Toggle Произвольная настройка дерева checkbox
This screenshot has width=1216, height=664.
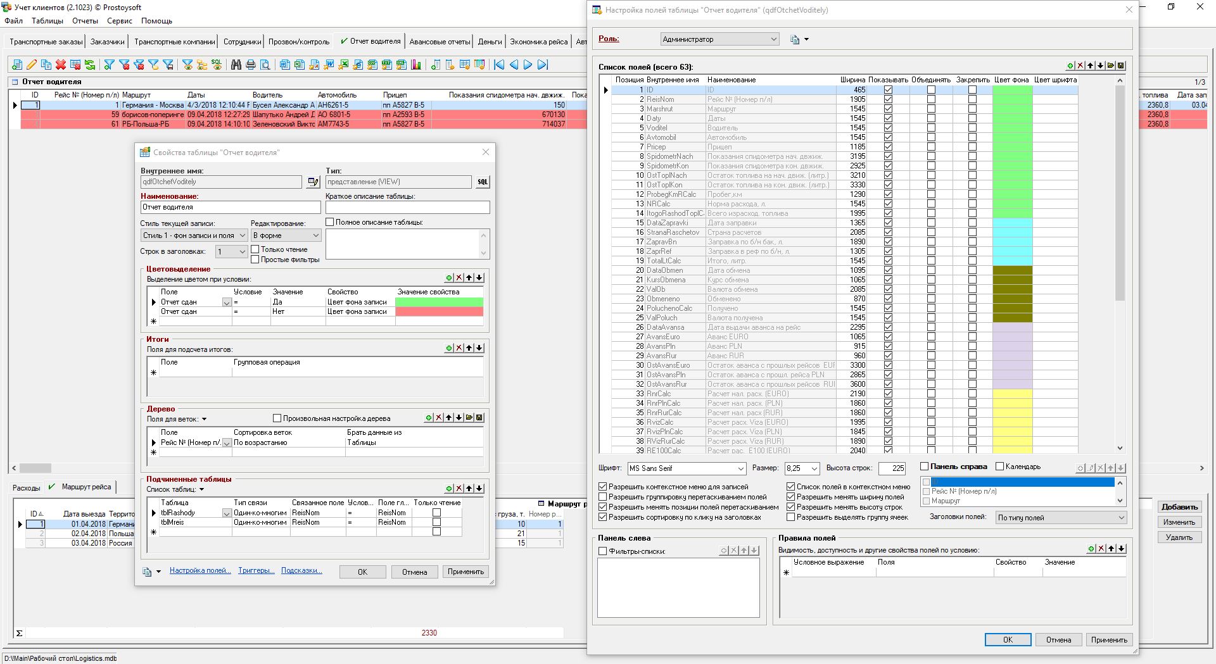pos(277,418)
